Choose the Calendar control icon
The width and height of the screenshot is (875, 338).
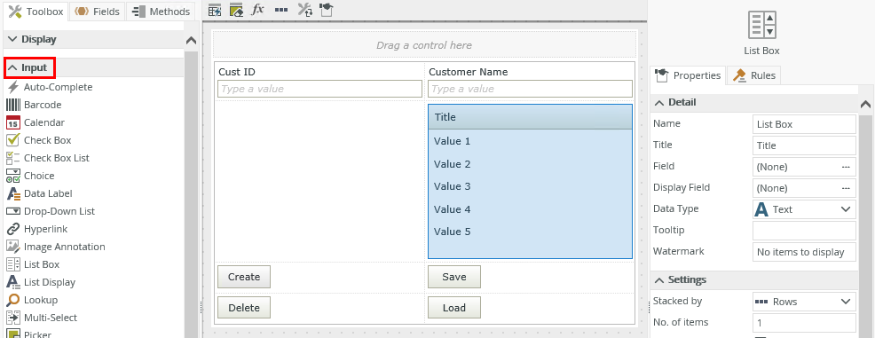pos(13,122)
